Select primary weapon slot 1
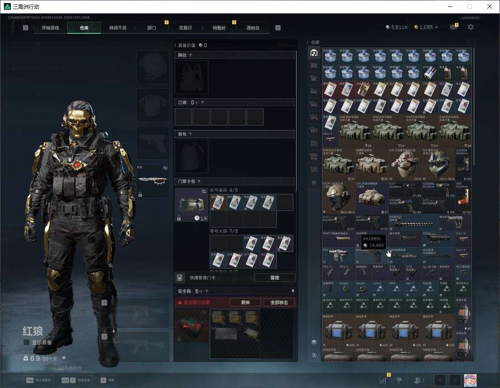 coord(135,313)
